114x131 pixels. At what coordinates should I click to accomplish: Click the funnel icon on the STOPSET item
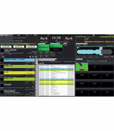[x=34, y=64]
